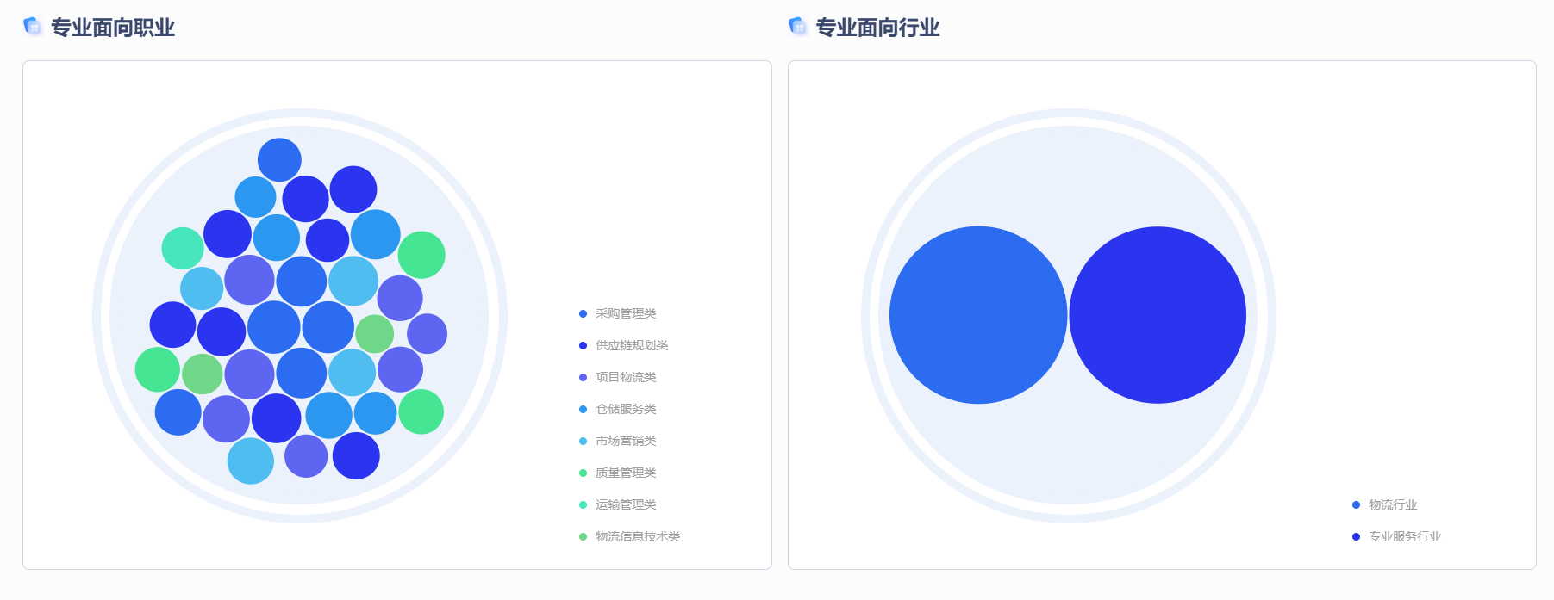
Task: Toggle the 采购管理类 legend item
Action: click(618, 313)
